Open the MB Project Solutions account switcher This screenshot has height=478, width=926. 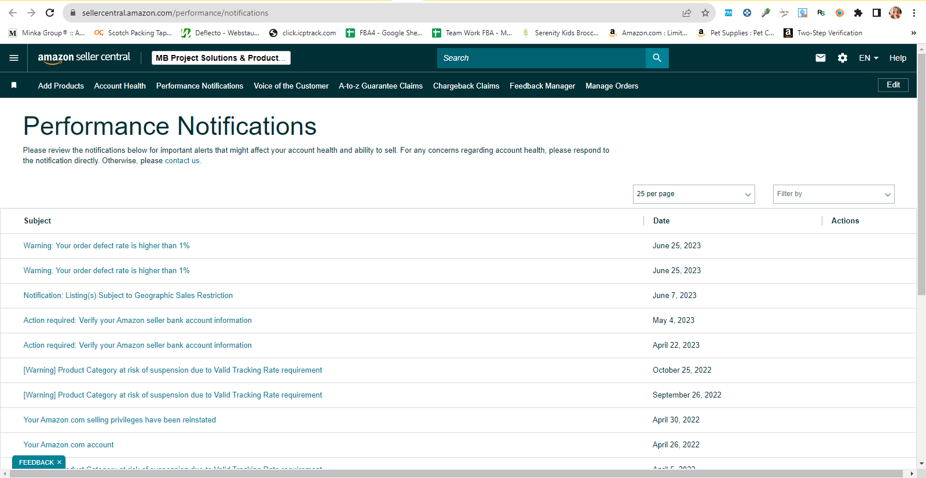[x=221, y=58]
